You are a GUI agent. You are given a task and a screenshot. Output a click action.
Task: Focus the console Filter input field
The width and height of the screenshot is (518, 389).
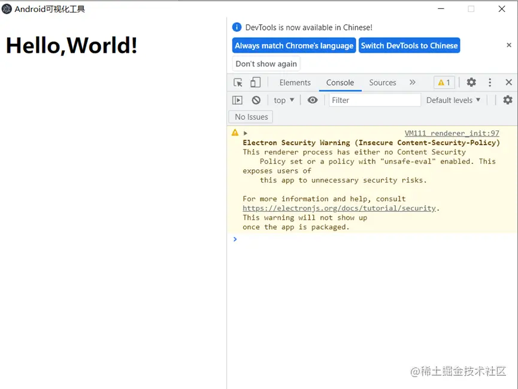pyautogui.click(x=375, y=100)
